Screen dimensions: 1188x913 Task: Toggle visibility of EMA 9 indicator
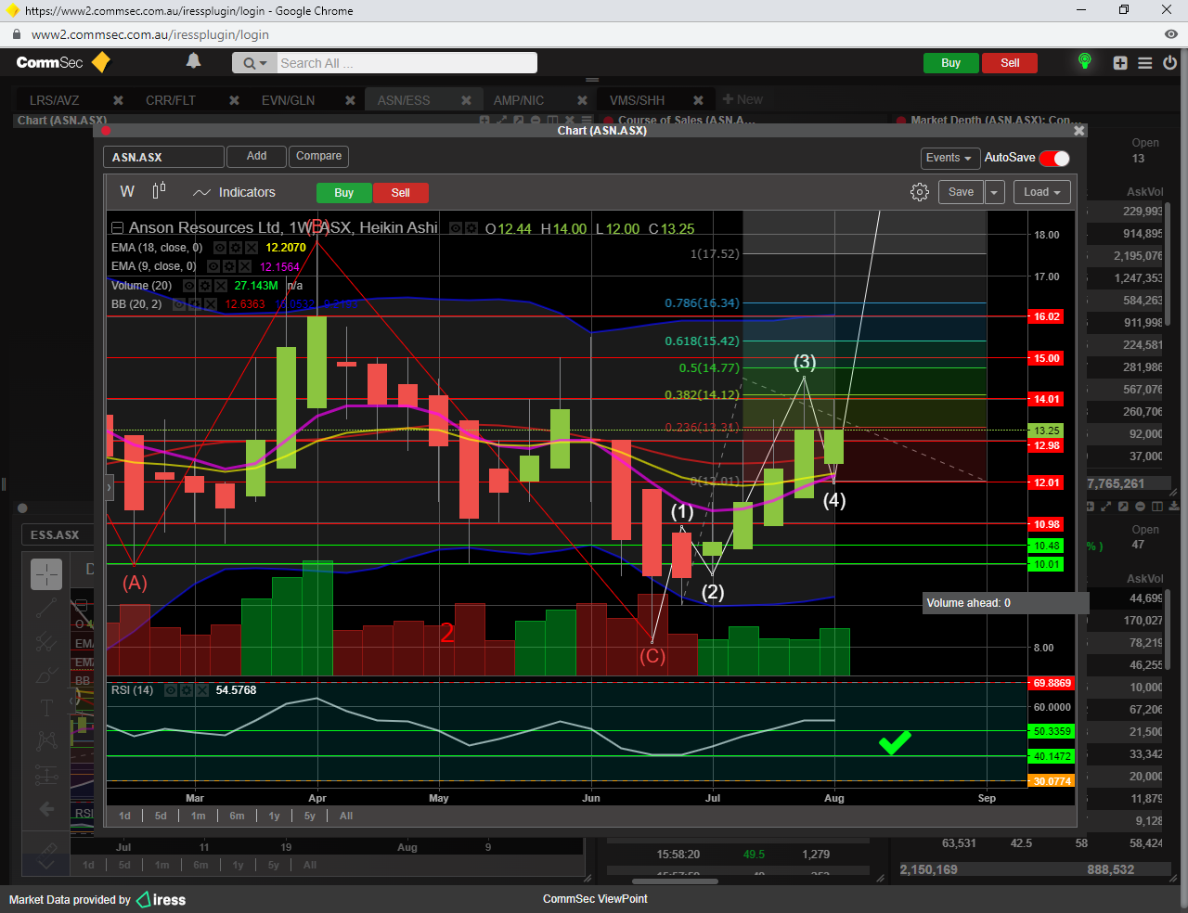coord(213,266)
